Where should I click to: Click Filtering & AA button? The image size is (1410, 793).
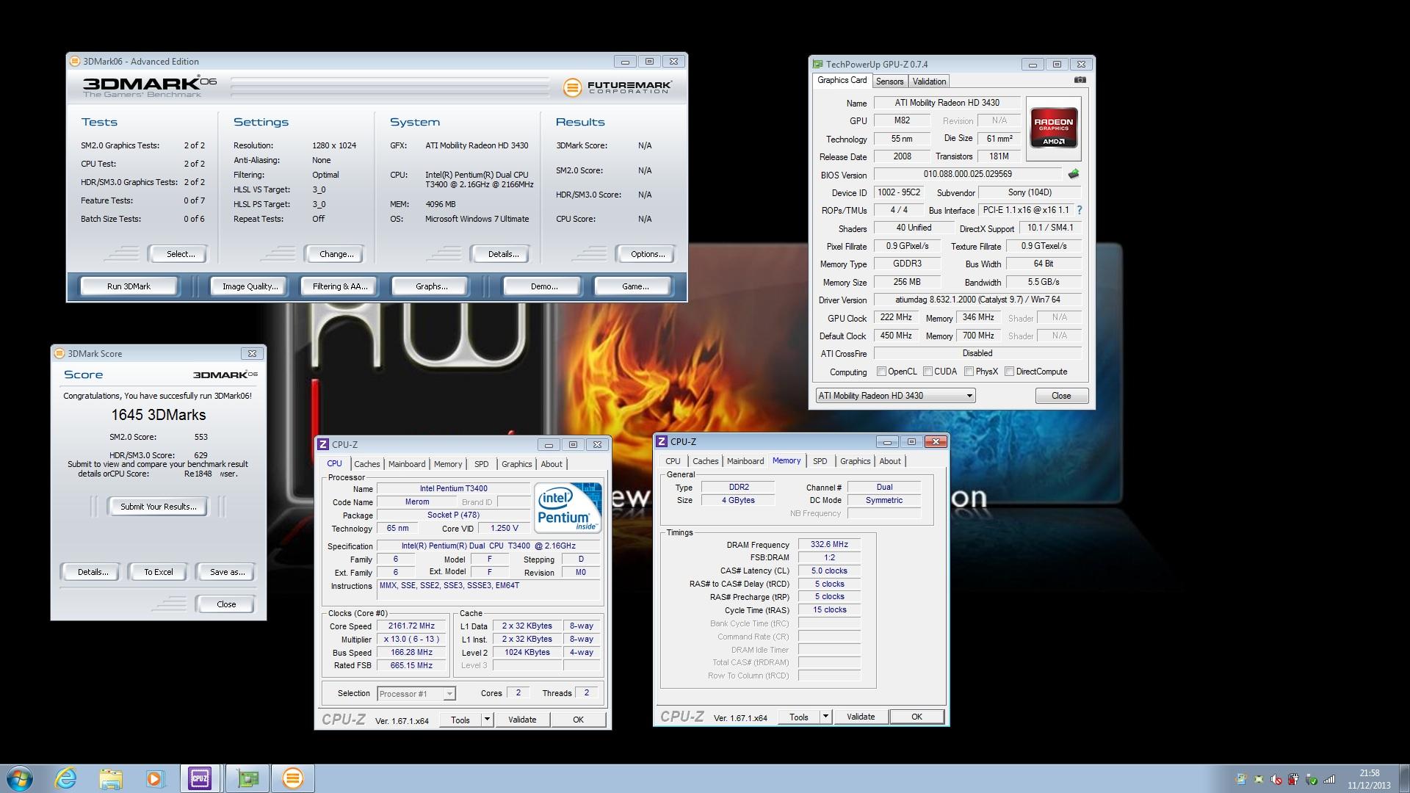point(339,286)
